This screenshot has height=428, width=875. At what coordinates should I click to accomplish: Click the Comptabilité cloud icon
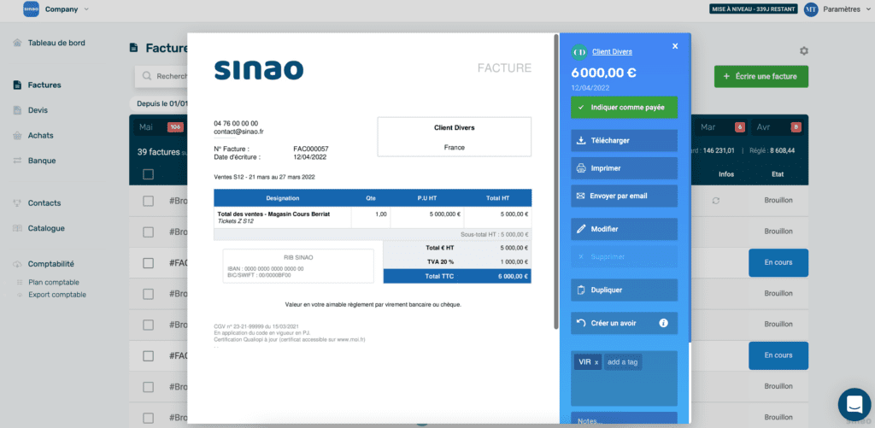coord(17,264)
